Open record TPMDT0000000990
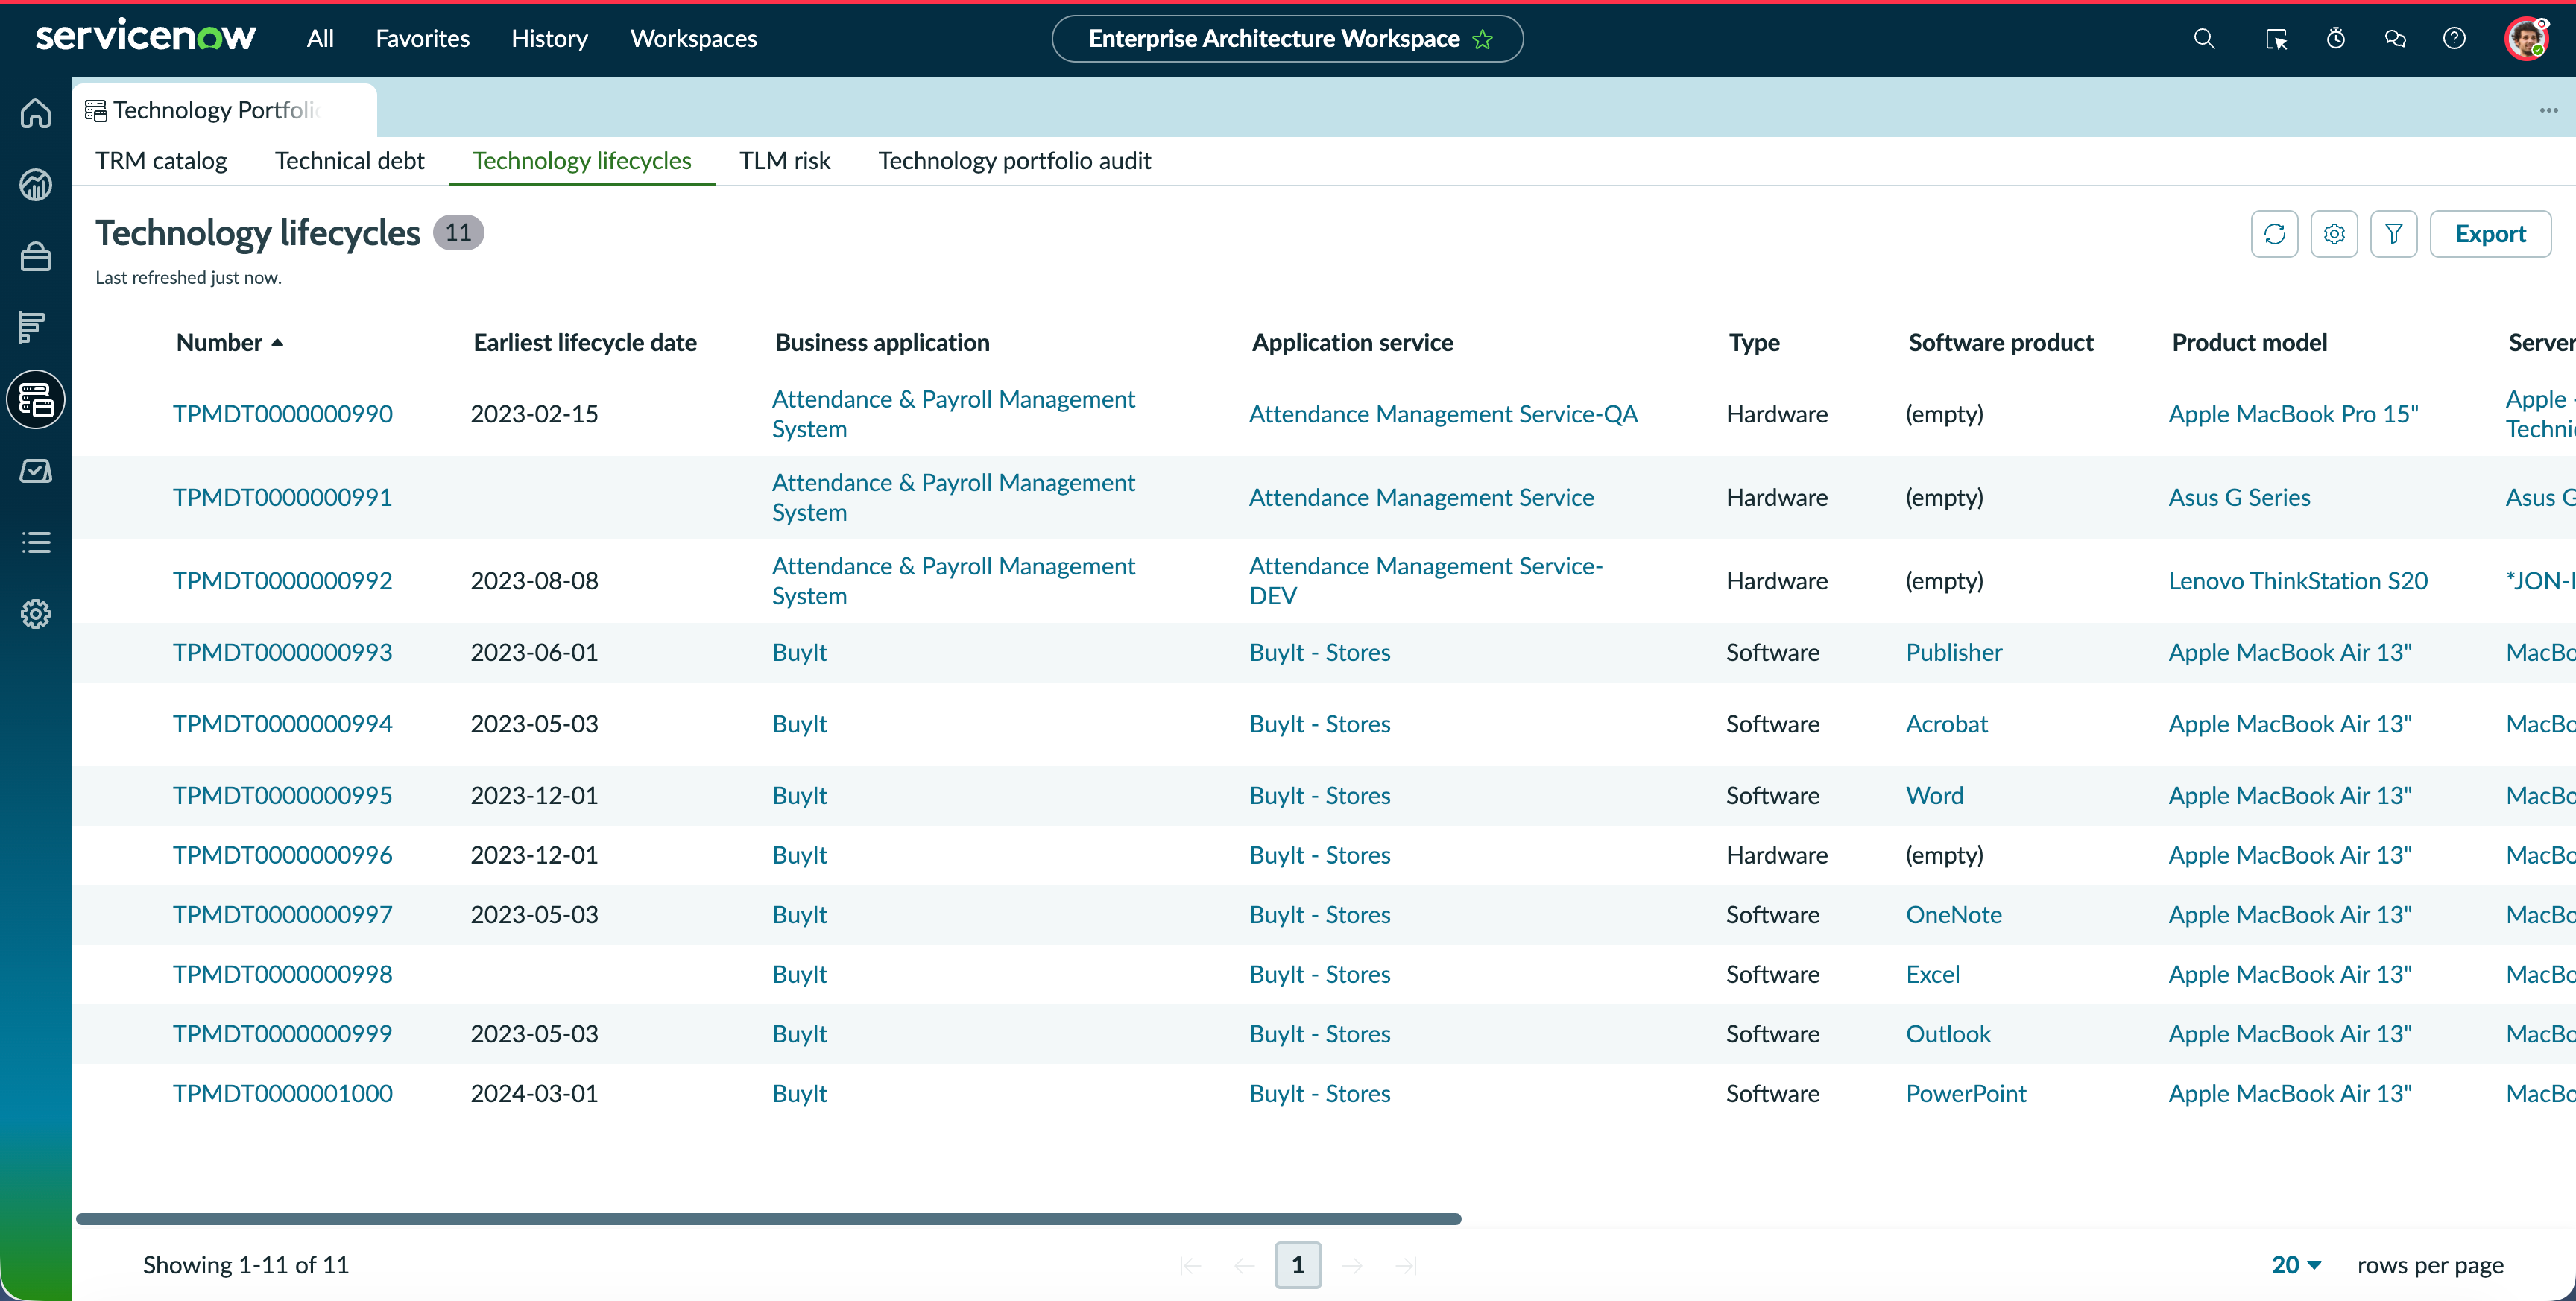The image size is (2576, 1301). [x=282, y=414]
